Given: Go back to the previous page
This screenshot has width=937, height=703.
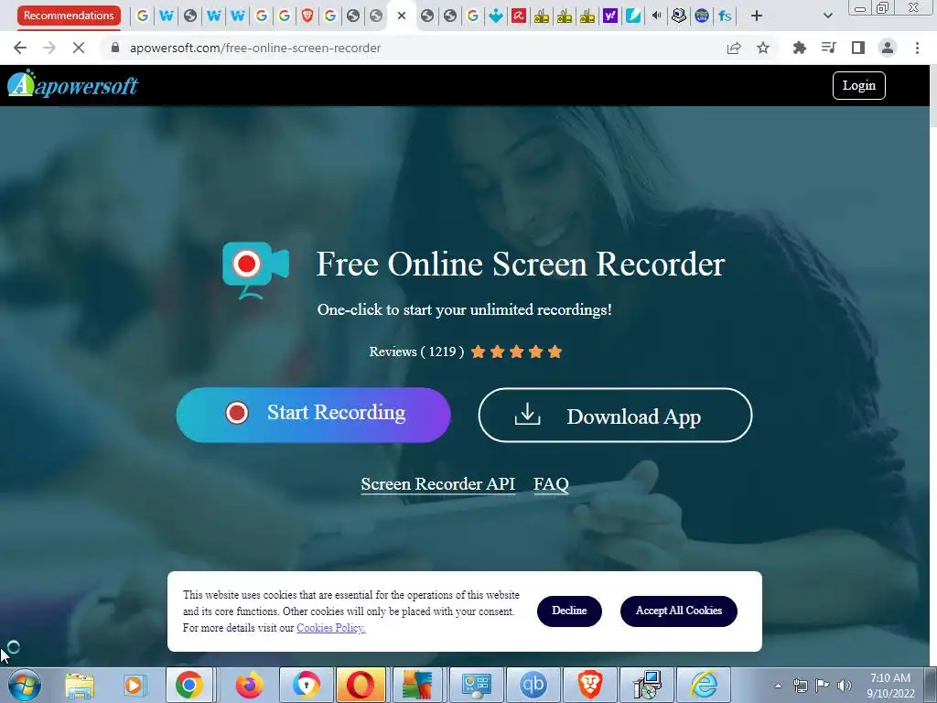Looking at the screenshot, I should 20,48.
